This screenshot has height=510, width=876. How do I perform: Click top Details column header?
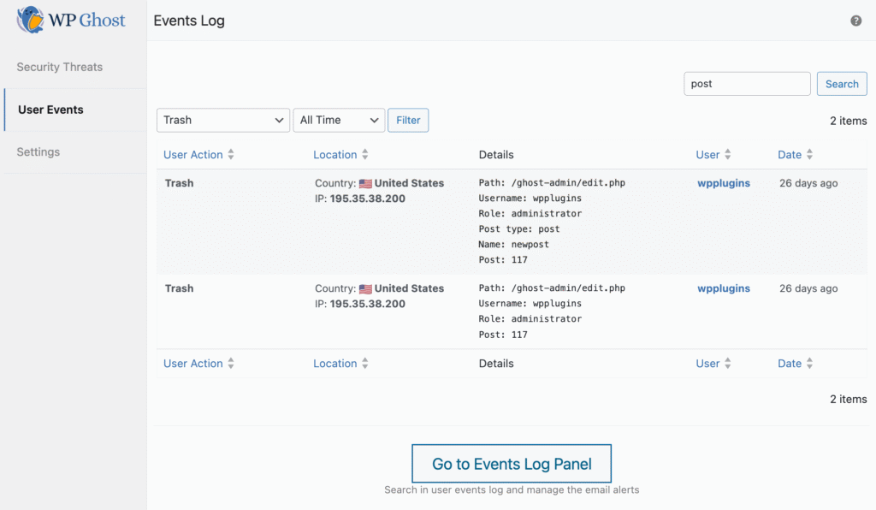point(496,155)
